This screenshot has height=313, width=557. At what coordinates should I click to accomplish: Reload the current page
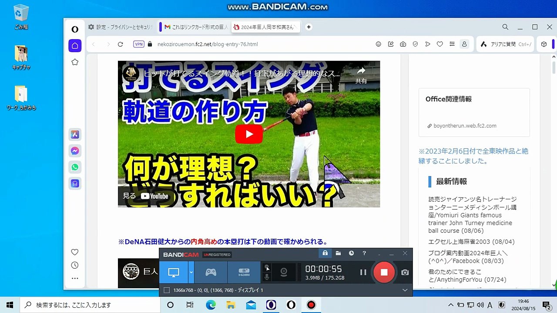[121, 44]
